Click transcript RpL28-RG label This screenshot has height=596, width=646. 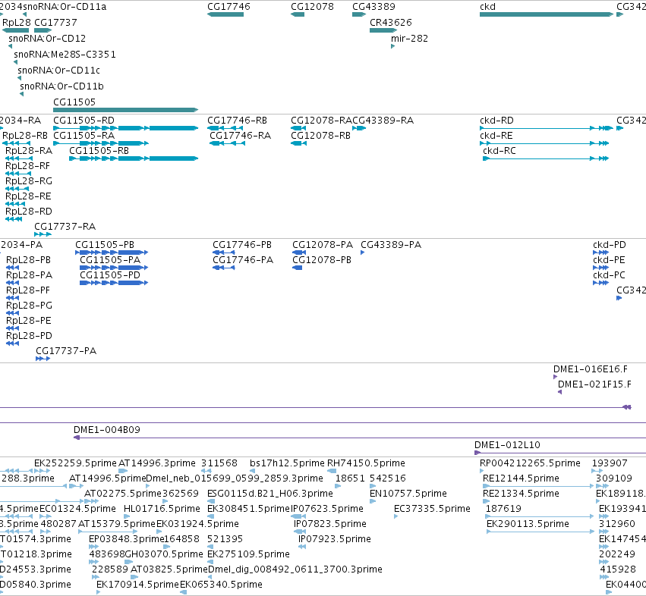coord(29,181)
